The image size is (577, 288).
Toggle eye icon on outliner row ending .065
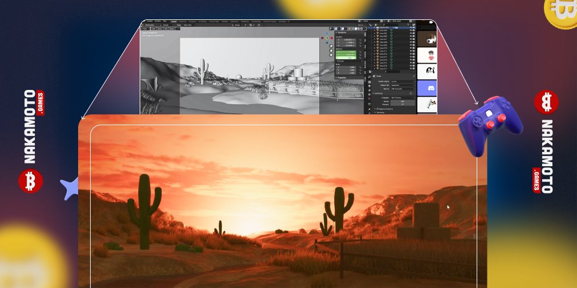pyautogui.click(x=411, y=34)
